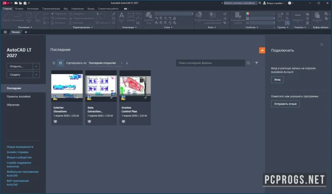
Task: Click the magnifier icon in title bar search
Action: click(x=260, y=3)
